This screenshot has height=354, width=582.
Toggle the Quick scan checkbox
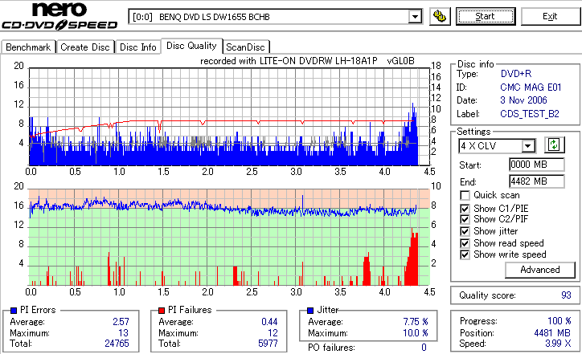point(465,195)
